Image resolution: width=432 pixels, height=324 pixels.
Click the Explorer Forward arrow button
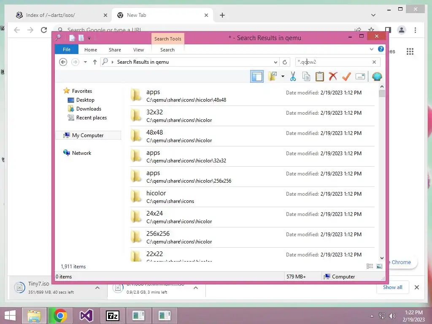(x=75, y=62)
